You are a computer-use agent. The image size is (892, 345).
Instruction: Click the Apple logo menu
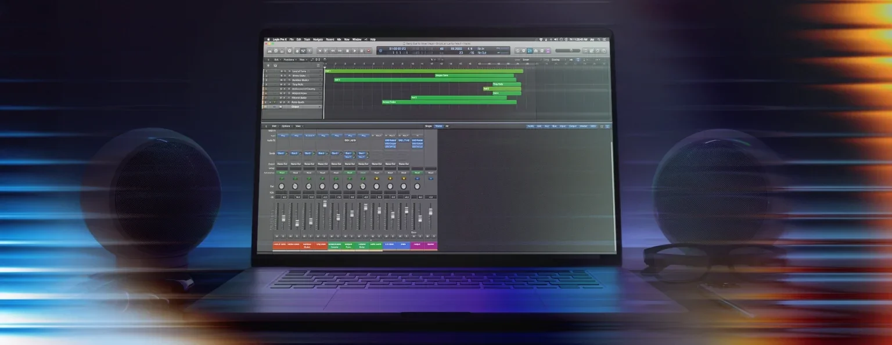(x=268, y=39)
